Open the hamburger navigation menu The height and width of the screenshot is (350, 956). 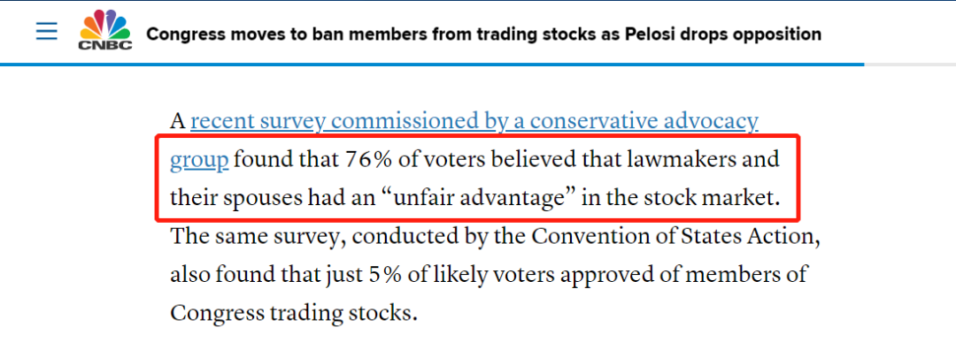(46, 32)
